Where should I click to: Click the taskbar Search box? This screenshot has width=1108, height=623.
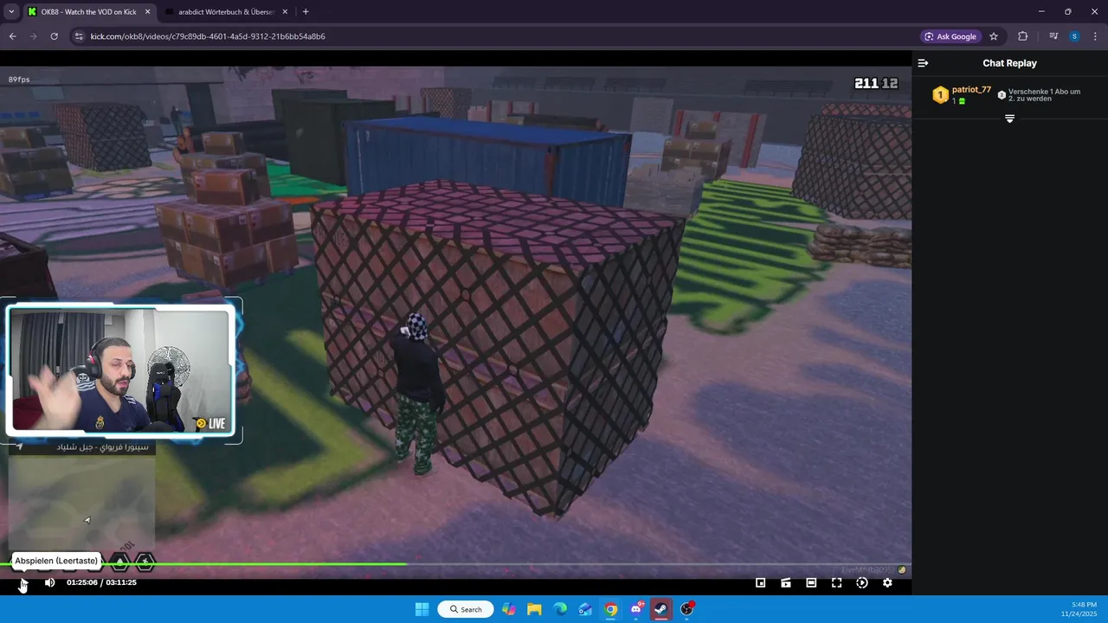pos(466,609)
